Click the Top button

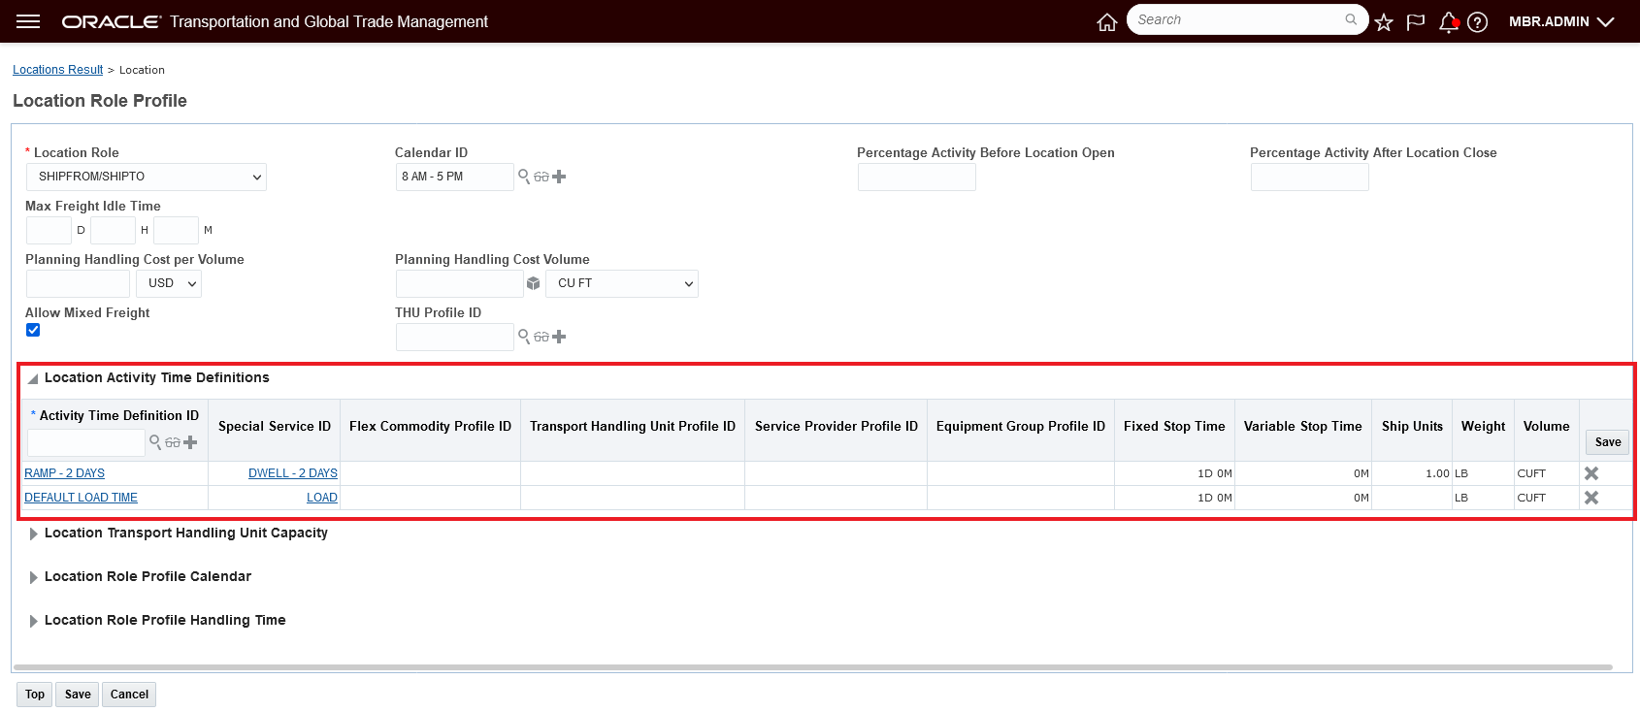[35, 695]
